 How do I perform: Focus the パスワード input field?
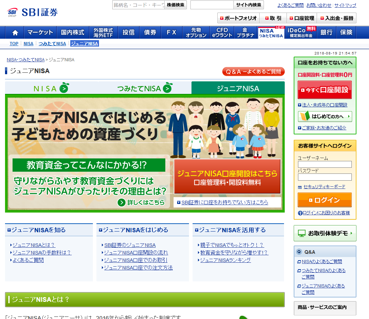click(x=325, y=177)
